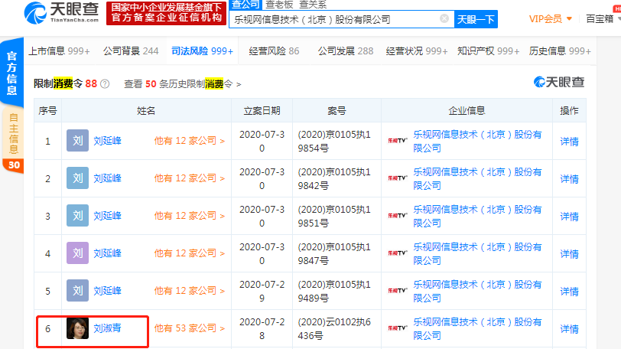Open 详情 for case 云0102执6436号
The width and height of the screenshot is (621, 349).
pyautogui.click(x=569, y=328)
